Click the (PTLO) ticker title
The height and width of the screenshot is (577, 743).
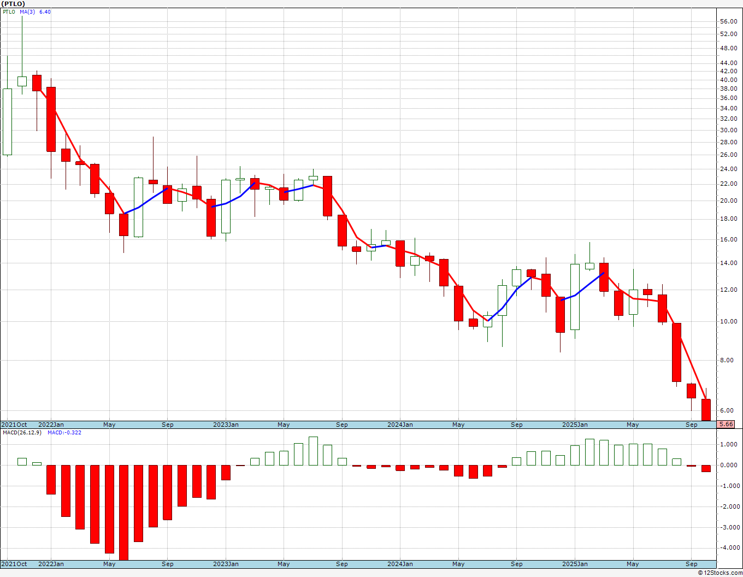pos(13,4)
